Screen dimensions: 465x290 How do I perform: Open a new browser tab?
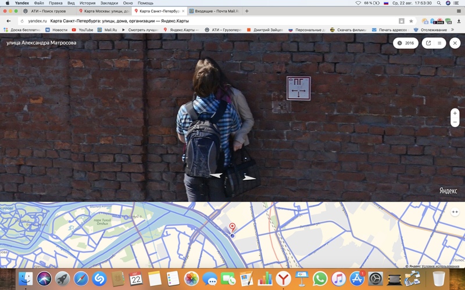247,11
